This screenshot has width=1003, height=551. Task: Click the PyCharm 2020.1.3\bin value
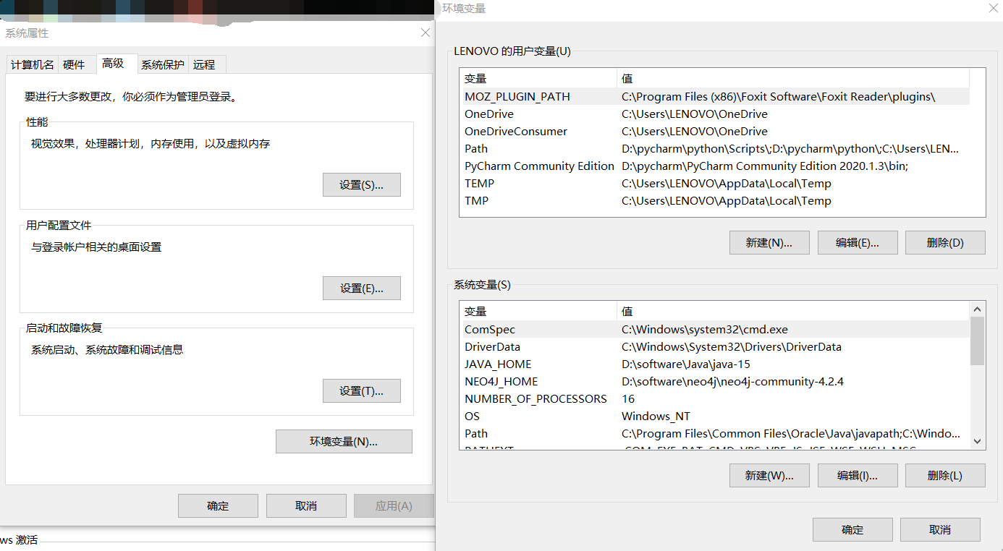pos(765,166)
